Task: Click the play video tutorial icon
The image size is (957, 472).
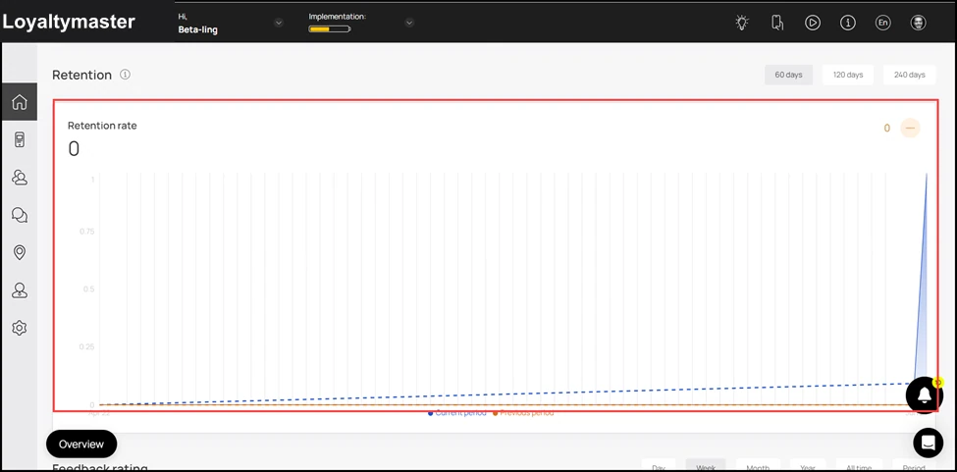Action: pos(813,23)
